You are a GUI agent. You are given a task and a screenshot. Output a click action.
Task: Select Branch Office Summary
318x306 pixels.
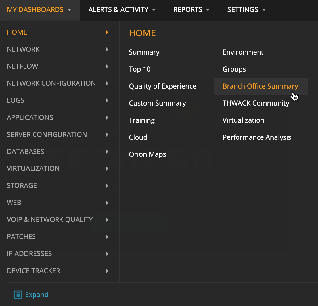click(x=260, y=86)
